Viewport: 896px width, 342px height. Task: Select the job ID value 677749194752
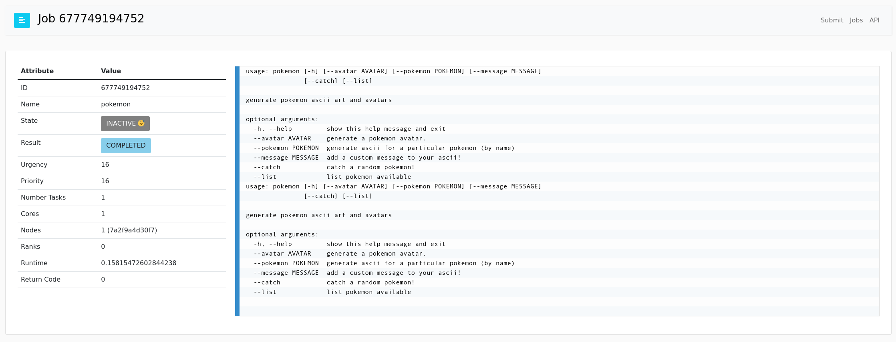[125, 88]
